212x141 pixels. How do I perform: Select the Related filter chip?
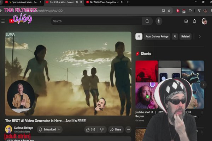[x=185, y=37]
